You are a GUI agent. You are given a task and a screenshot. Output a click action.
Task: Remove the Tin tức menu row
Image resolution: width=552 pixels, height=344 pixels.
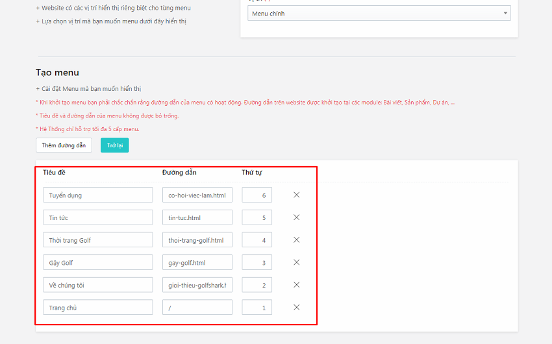pos(296,217)
